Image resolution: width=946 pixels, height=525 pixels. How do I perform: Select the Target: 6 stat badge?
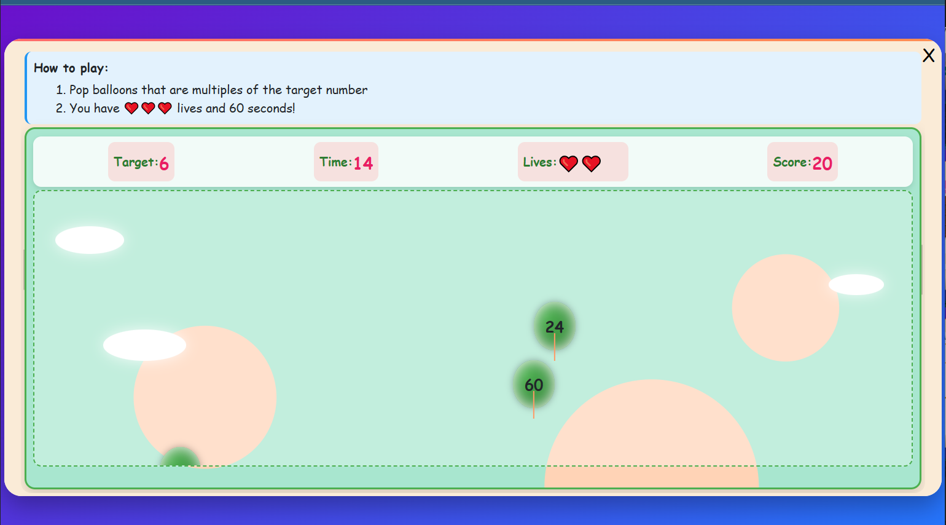[141, 161]
